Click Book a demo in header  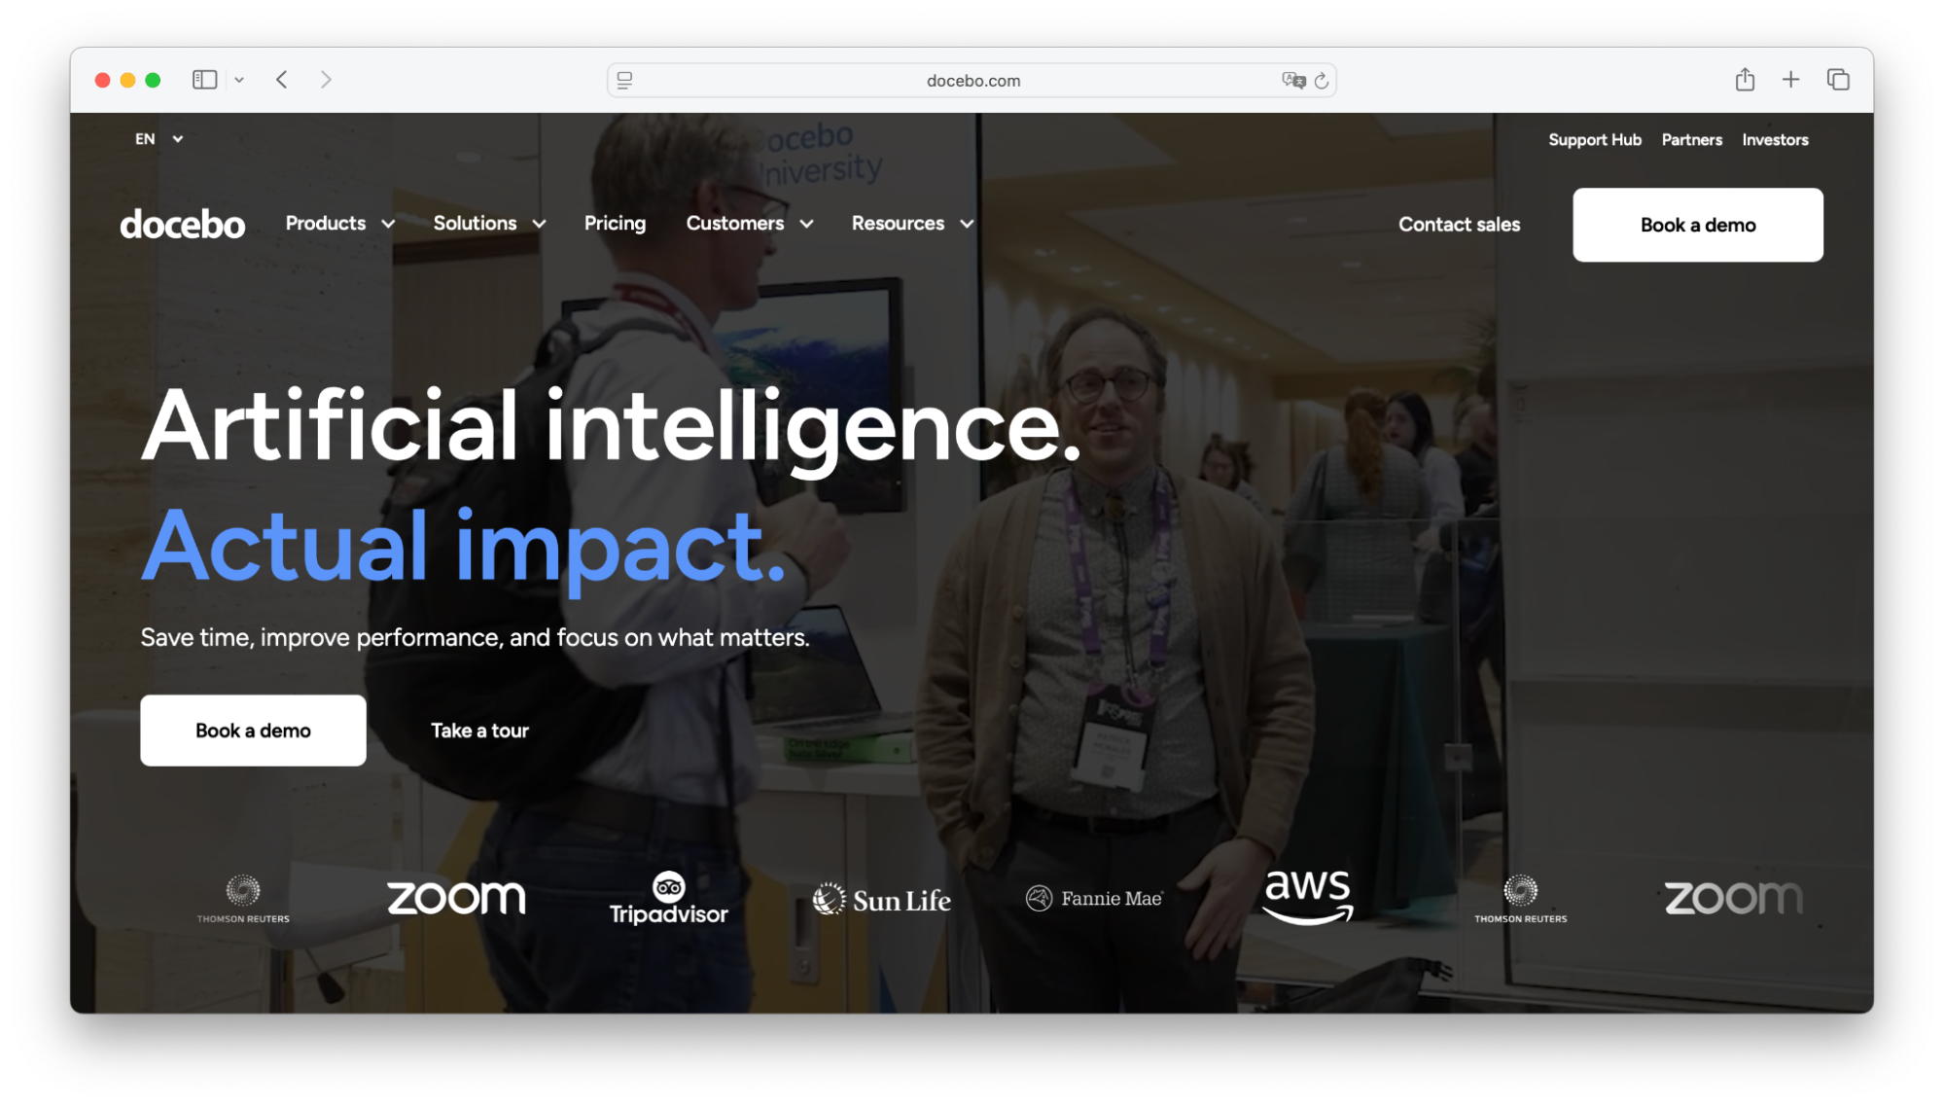[1697, 225]
